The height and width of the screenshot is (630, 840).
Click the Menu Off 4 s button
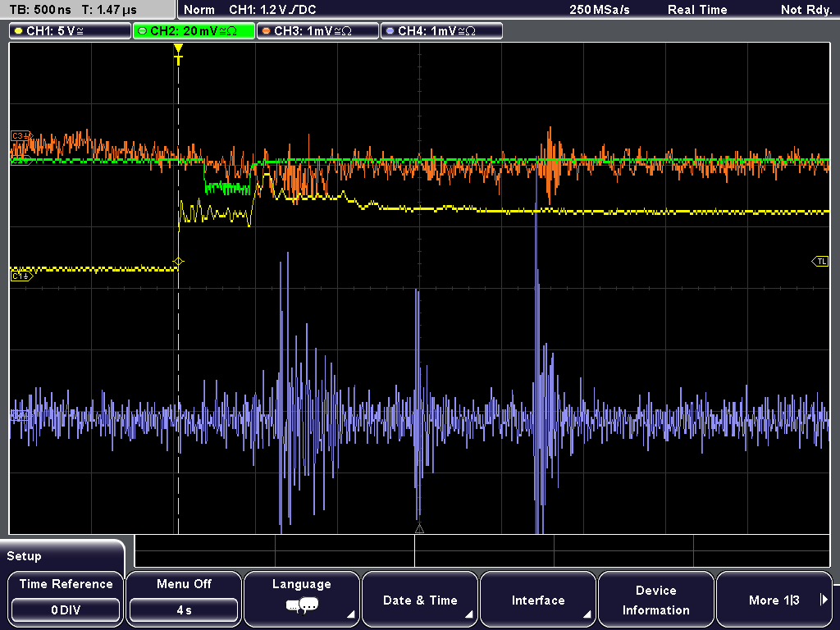(184, 599)
